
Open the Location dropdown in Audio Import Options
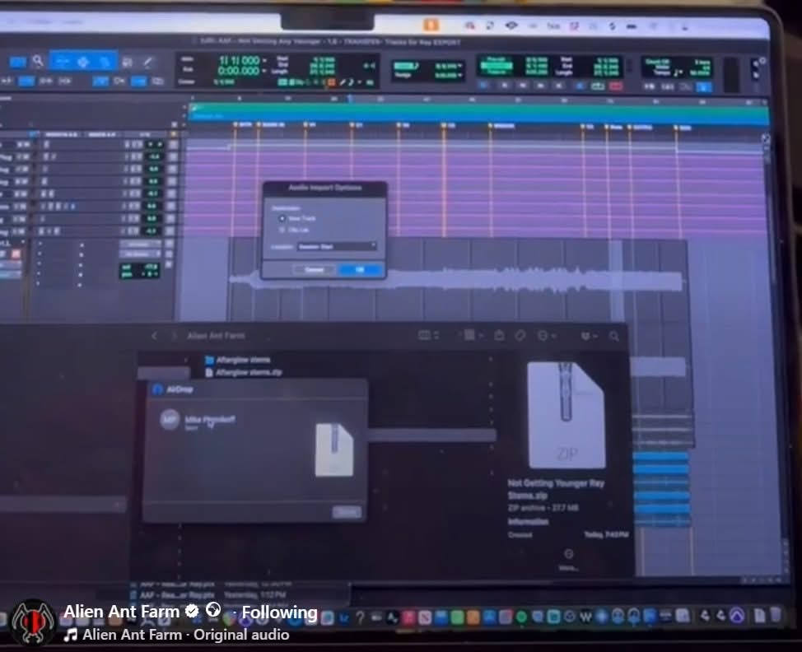(x=337, y=246)
